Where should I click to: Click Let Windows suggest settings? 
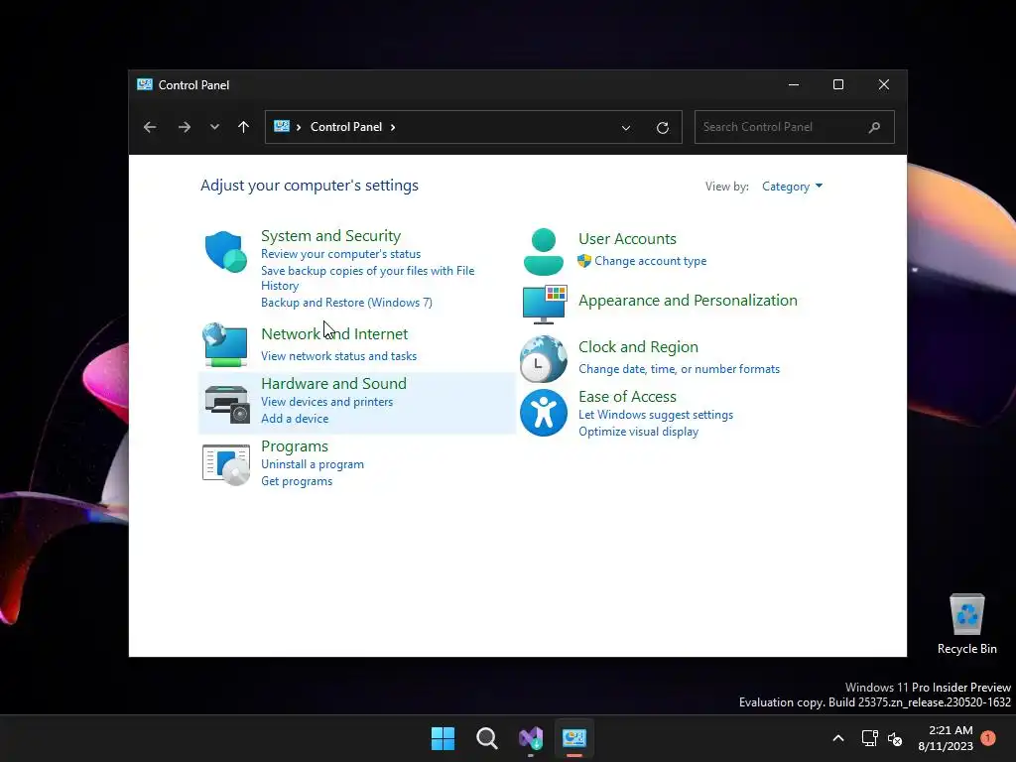coord(656,415)
